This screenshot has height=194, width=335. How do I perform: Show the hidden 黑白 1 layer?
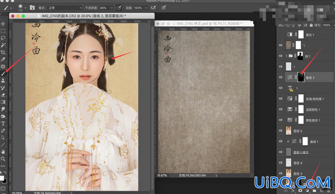click(281, 34)
